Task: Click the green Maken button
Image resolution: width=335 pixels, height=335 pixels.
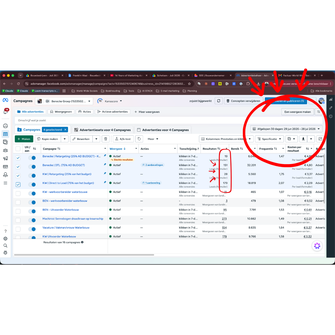Action: (x=24, y=139)
